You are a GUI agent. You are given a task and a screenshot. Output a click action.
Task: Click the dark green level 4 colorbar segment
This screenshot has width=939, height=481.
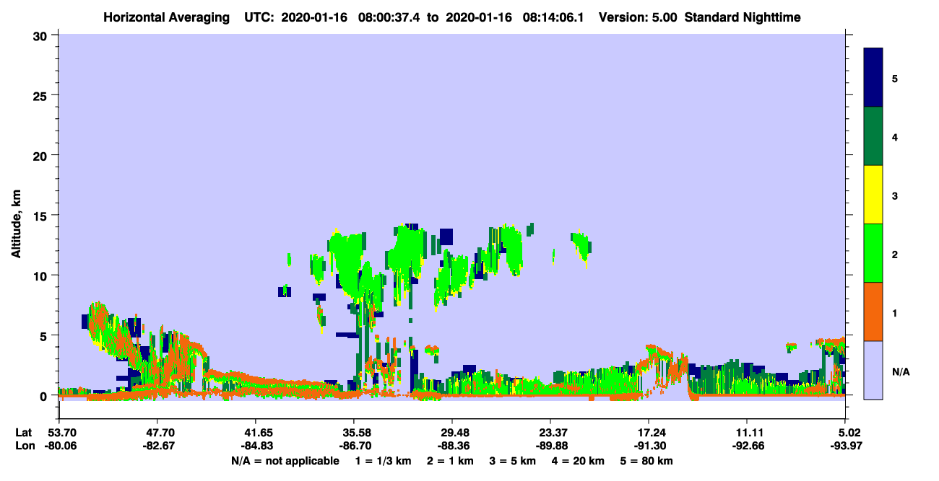tap(873, 136)
